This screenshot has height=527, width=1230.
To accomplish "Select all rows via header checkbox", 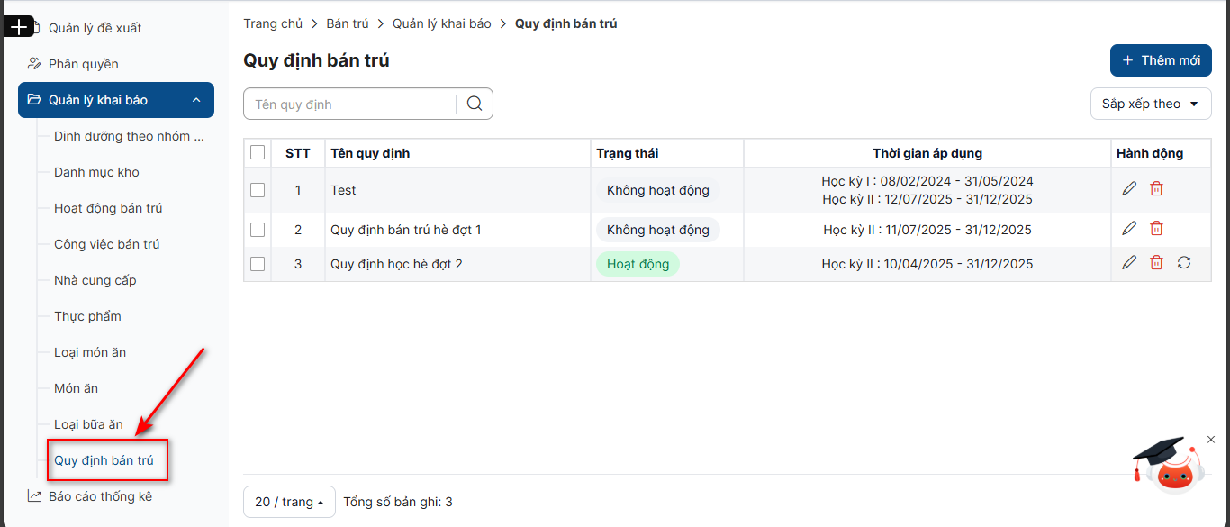I will [x=258, y=153].
